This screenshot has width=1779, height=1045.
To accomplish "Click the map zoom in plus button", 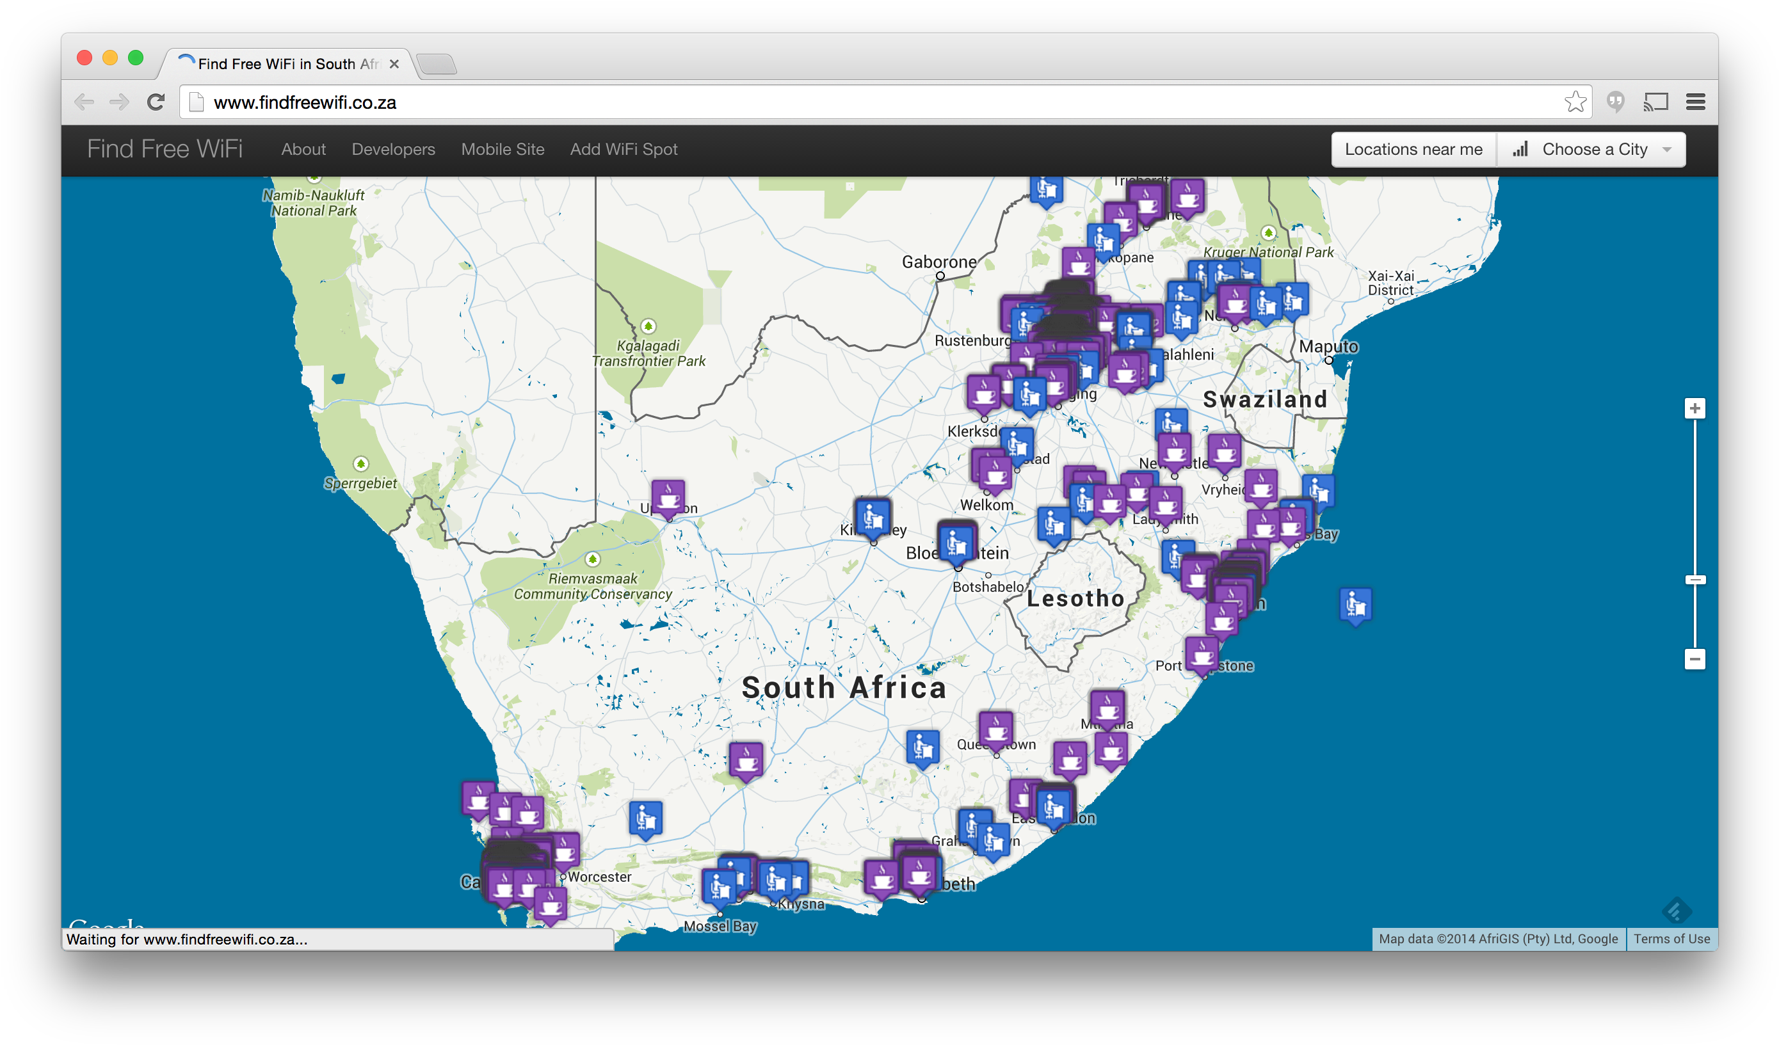I will 1694,408.
